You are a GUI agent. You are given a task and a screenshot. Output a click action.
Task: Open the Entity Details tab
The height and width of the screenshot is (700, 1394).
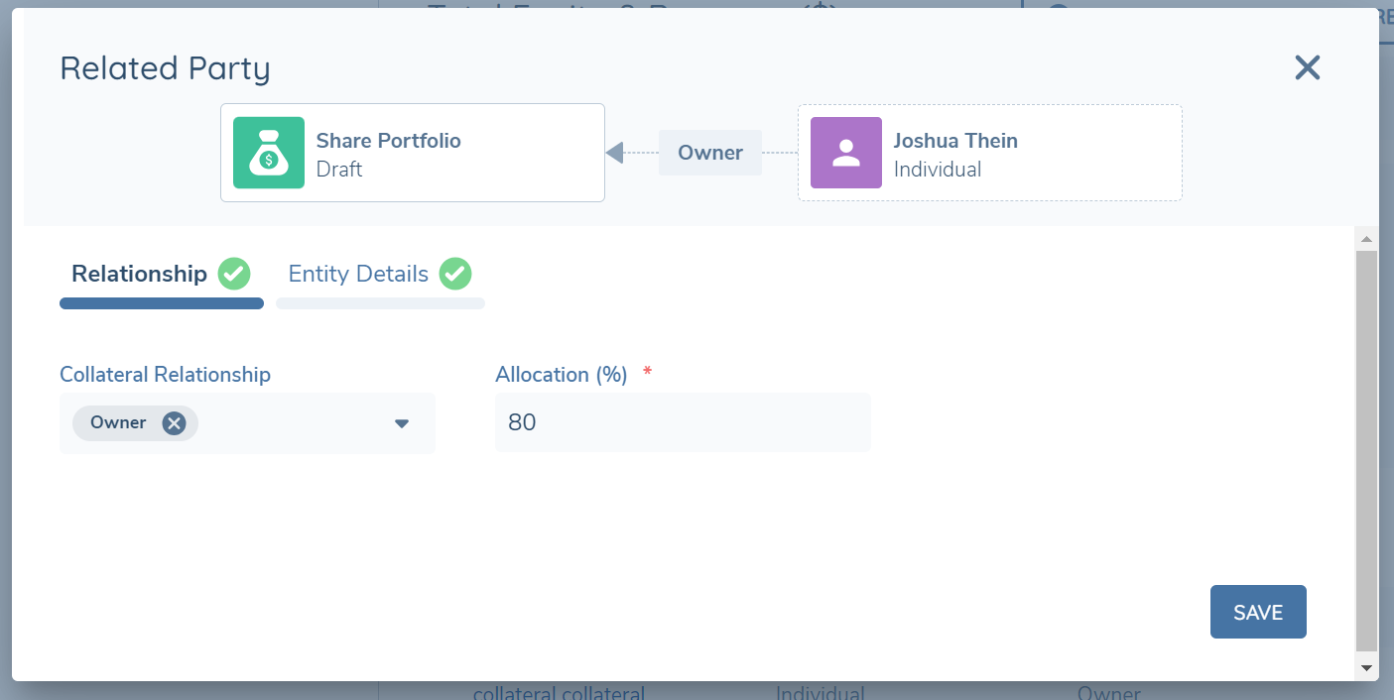(x=358, y=274)
